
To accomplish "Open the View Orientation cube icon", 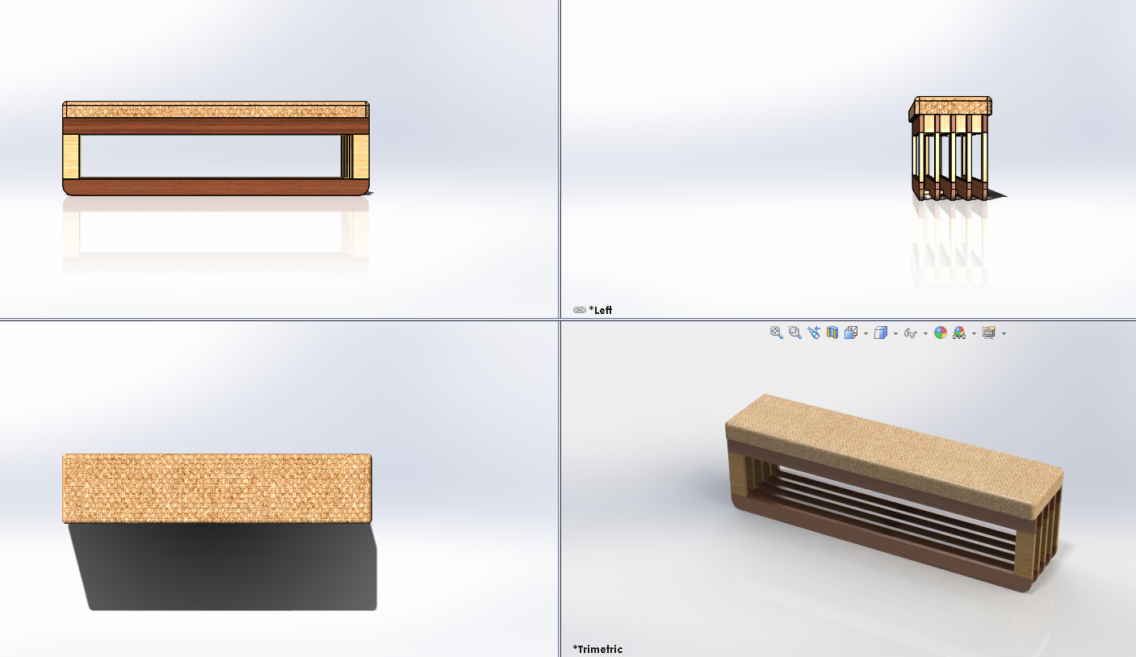I will 851,333.
